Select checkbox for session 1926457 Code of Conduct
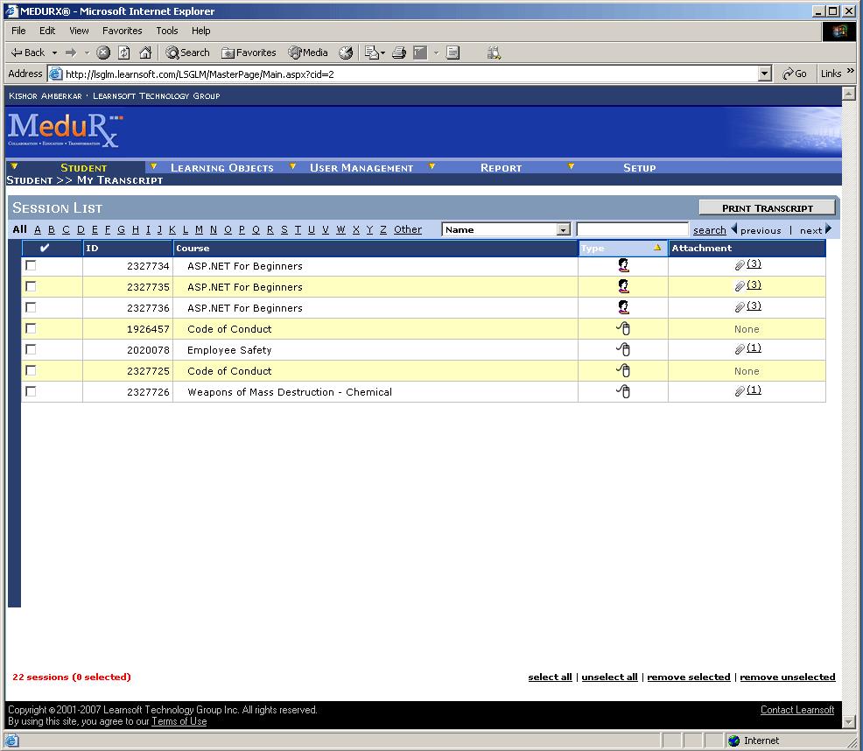 pos(32,328)
